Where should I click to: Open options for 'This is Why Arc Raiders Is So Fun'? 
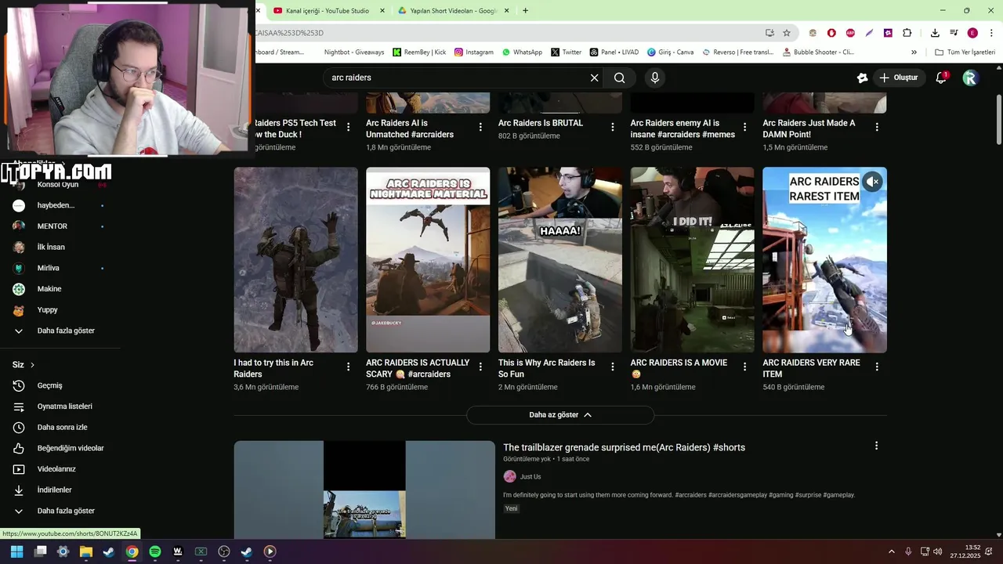(x=612, y=367)
